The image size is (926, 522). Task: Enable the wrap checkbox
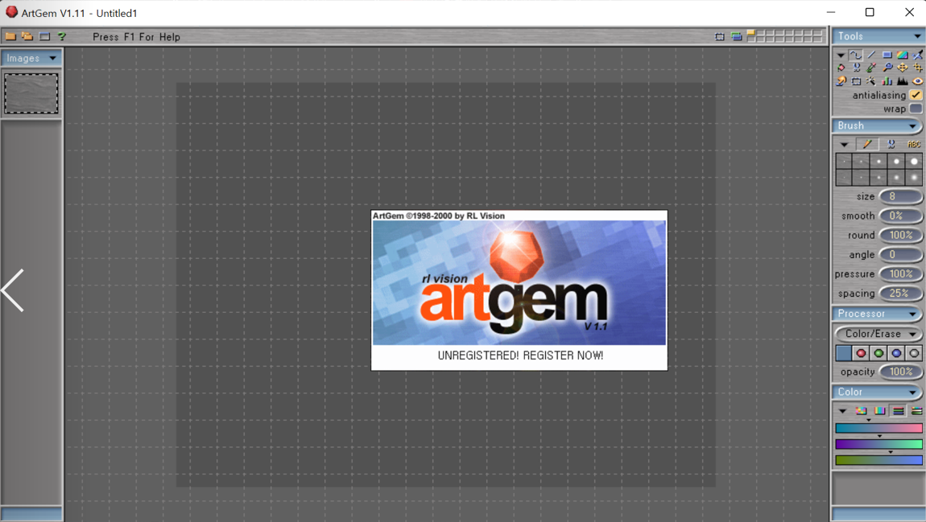click(x=916, y=109)
